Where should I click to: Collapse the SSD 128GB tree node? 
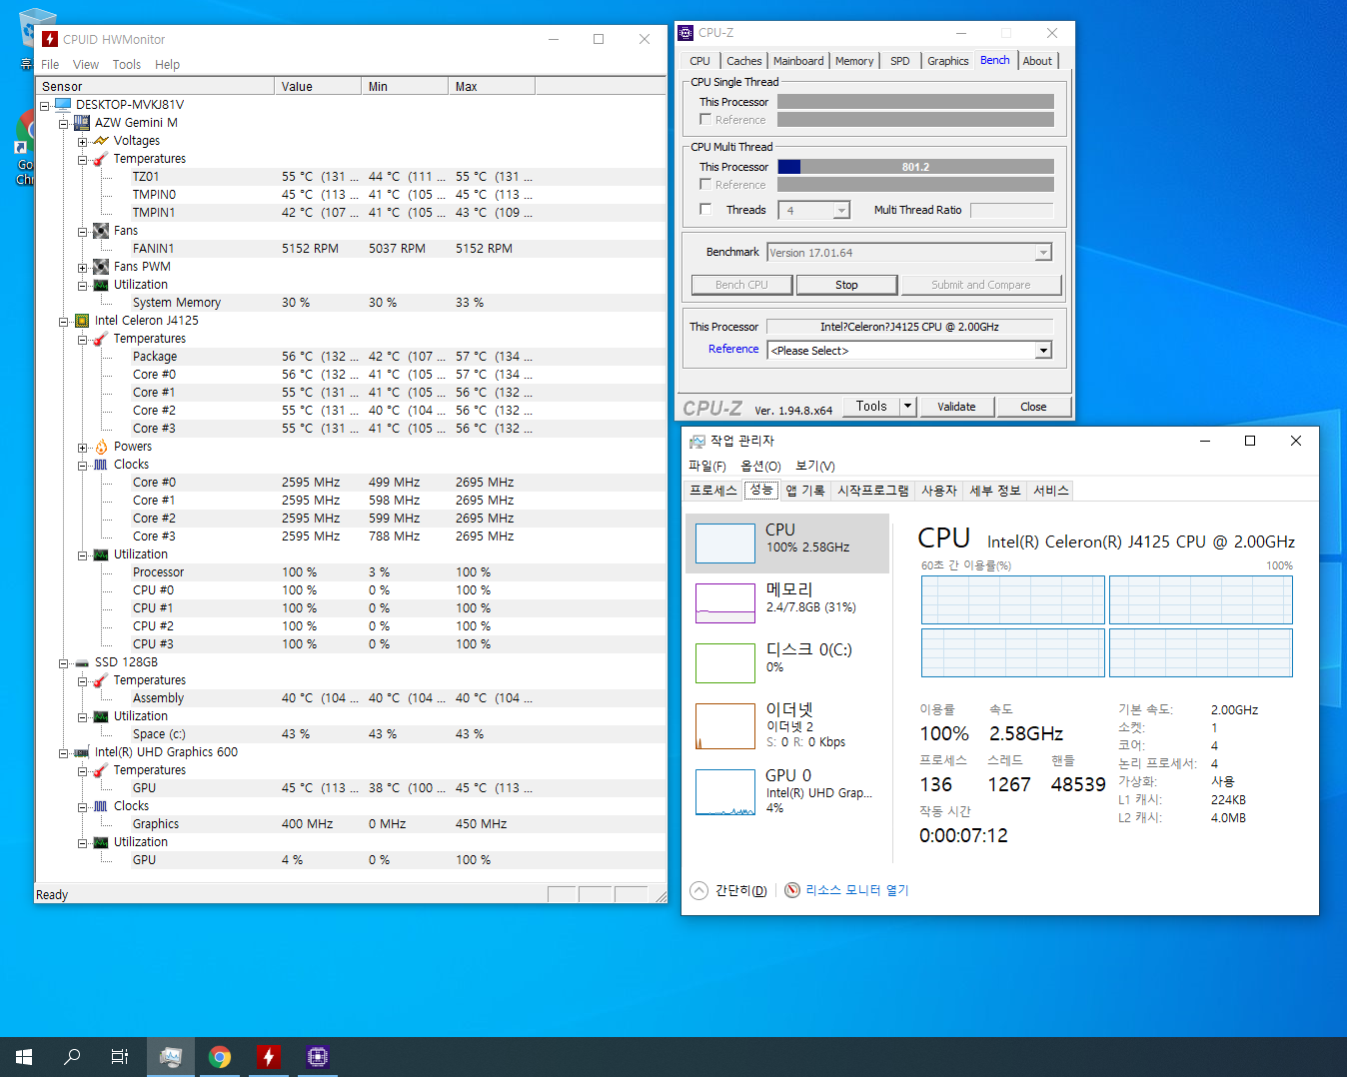pyautogui.click(x=64, y=662)
